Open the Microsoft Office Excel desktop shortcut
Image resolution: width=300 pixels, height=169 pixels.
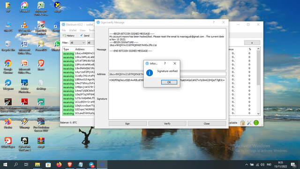click(x=41, y=9)
